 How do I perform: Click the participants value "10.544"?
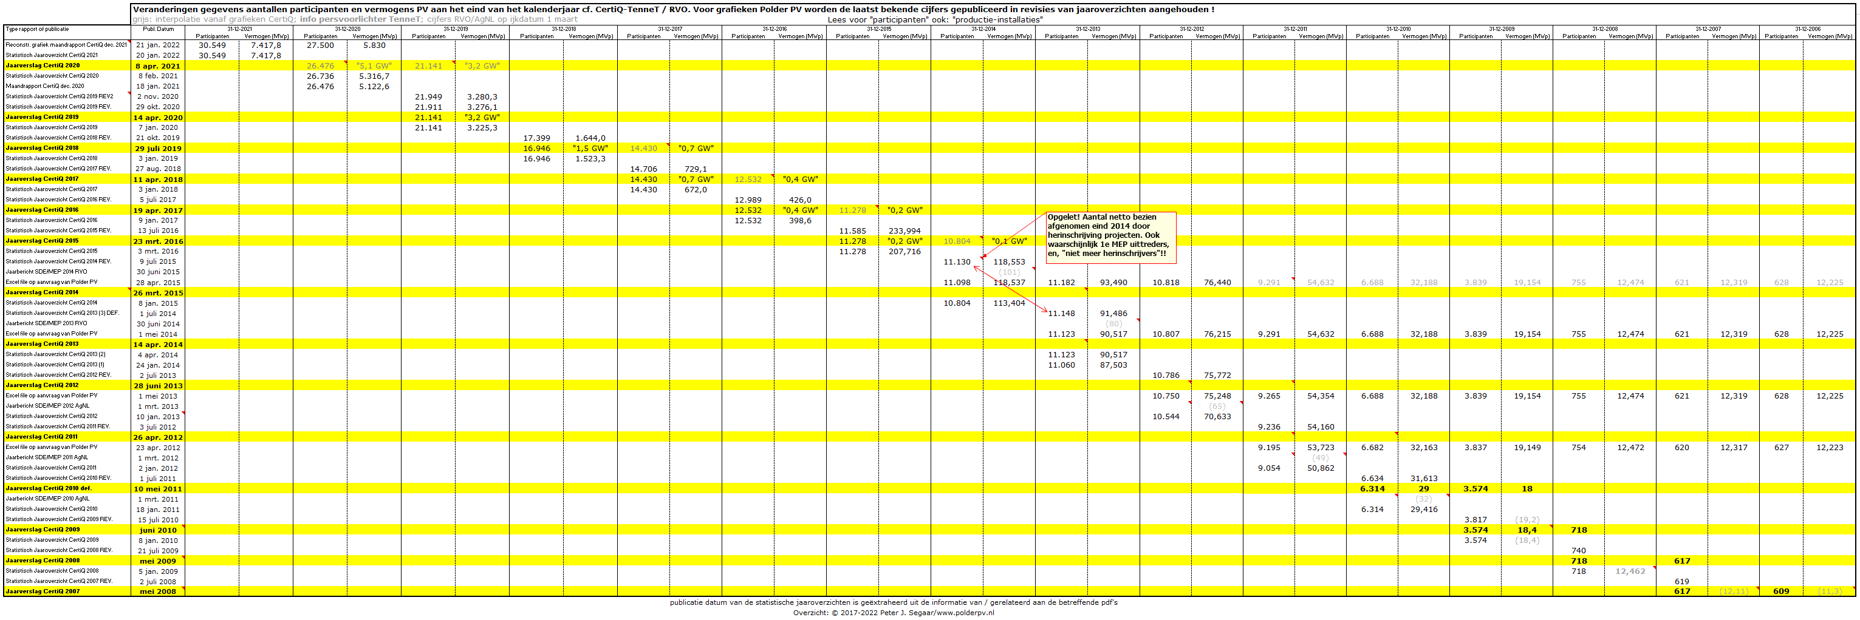[x=1166, y=417]
